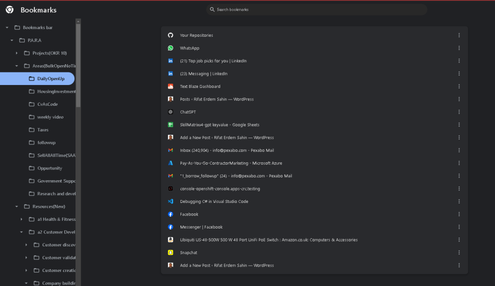
Task: Click the ChatGPT bookmark favicon
Action: click(170, 112)
